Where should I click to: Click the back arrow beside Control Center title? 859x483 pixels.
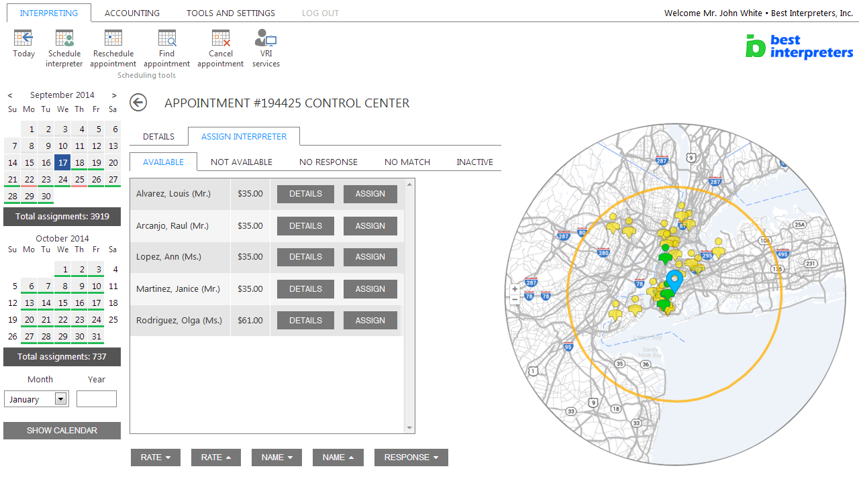(138, 103)
